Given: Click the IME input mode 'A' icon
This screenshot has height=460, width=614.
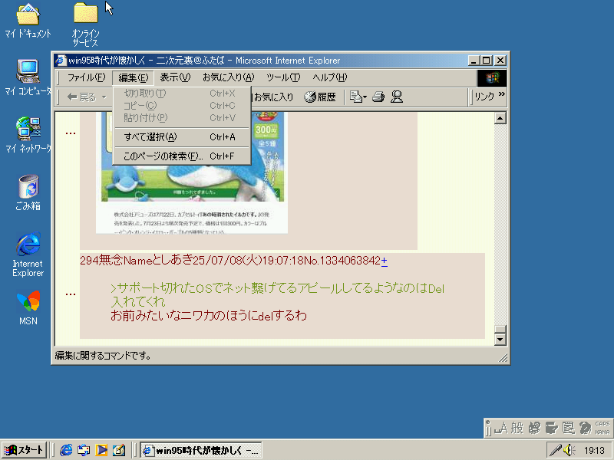Looking at the screenshot, I should pyautogui.click(x=501, y=429).
